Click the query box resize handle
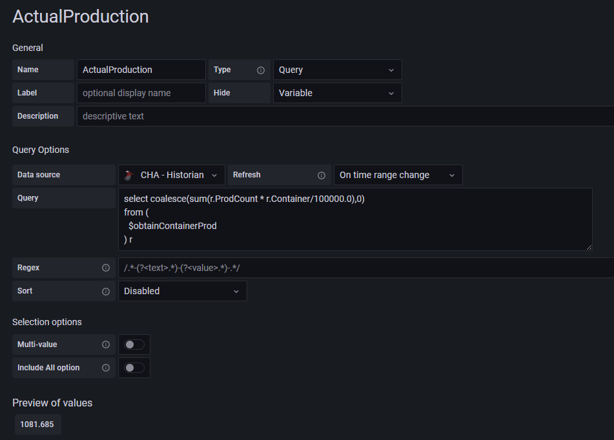Screen dimensions: 614x440 588,246
